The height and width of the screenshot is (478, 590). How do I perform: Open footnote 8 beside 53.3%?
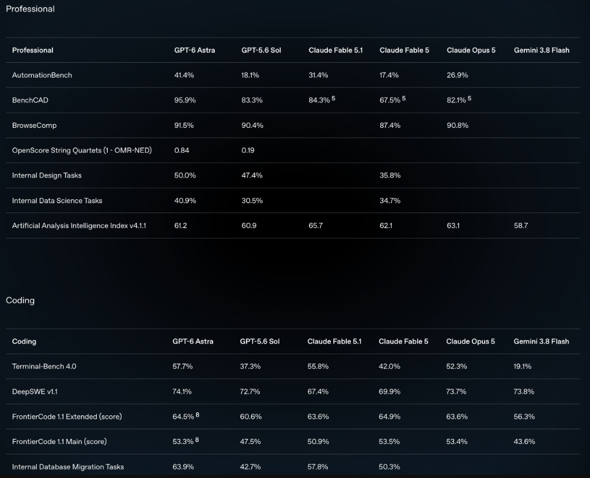pos(197,439)
